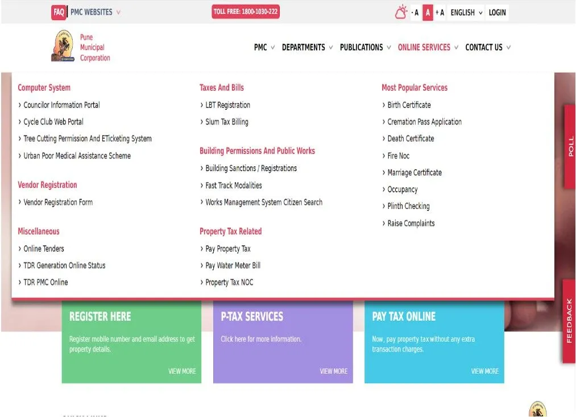Open Raise Complaints link

[x=411, y=224]
